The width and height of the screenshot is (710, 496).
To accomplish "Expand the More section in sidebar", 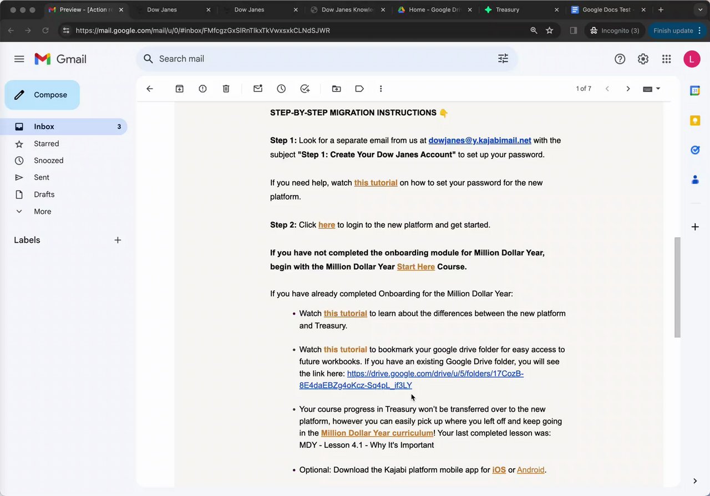I will (x=42, y=211).
